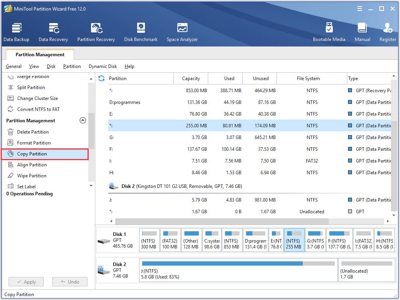Open Partition Recovery wizard
Image resolution: width=400 pixels, height=300 pixels.
(x=96, y=31)
